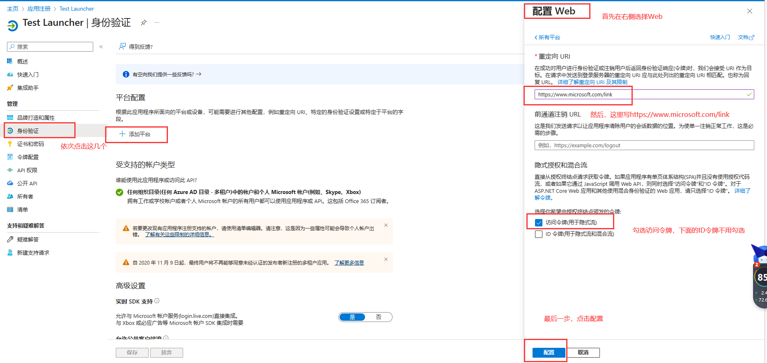Screen dimensions: 767x363
Task: Check ID 令牌(用于隐式流和混合流) checkbox
Action: click(x=539, y=234)
